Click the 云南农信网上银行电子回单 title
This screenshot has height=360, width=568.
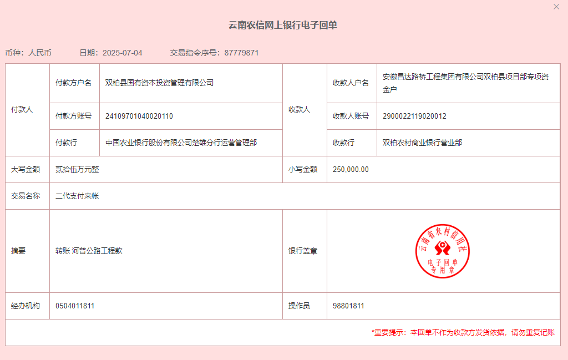pyautogui.click(x=283, y=25)
